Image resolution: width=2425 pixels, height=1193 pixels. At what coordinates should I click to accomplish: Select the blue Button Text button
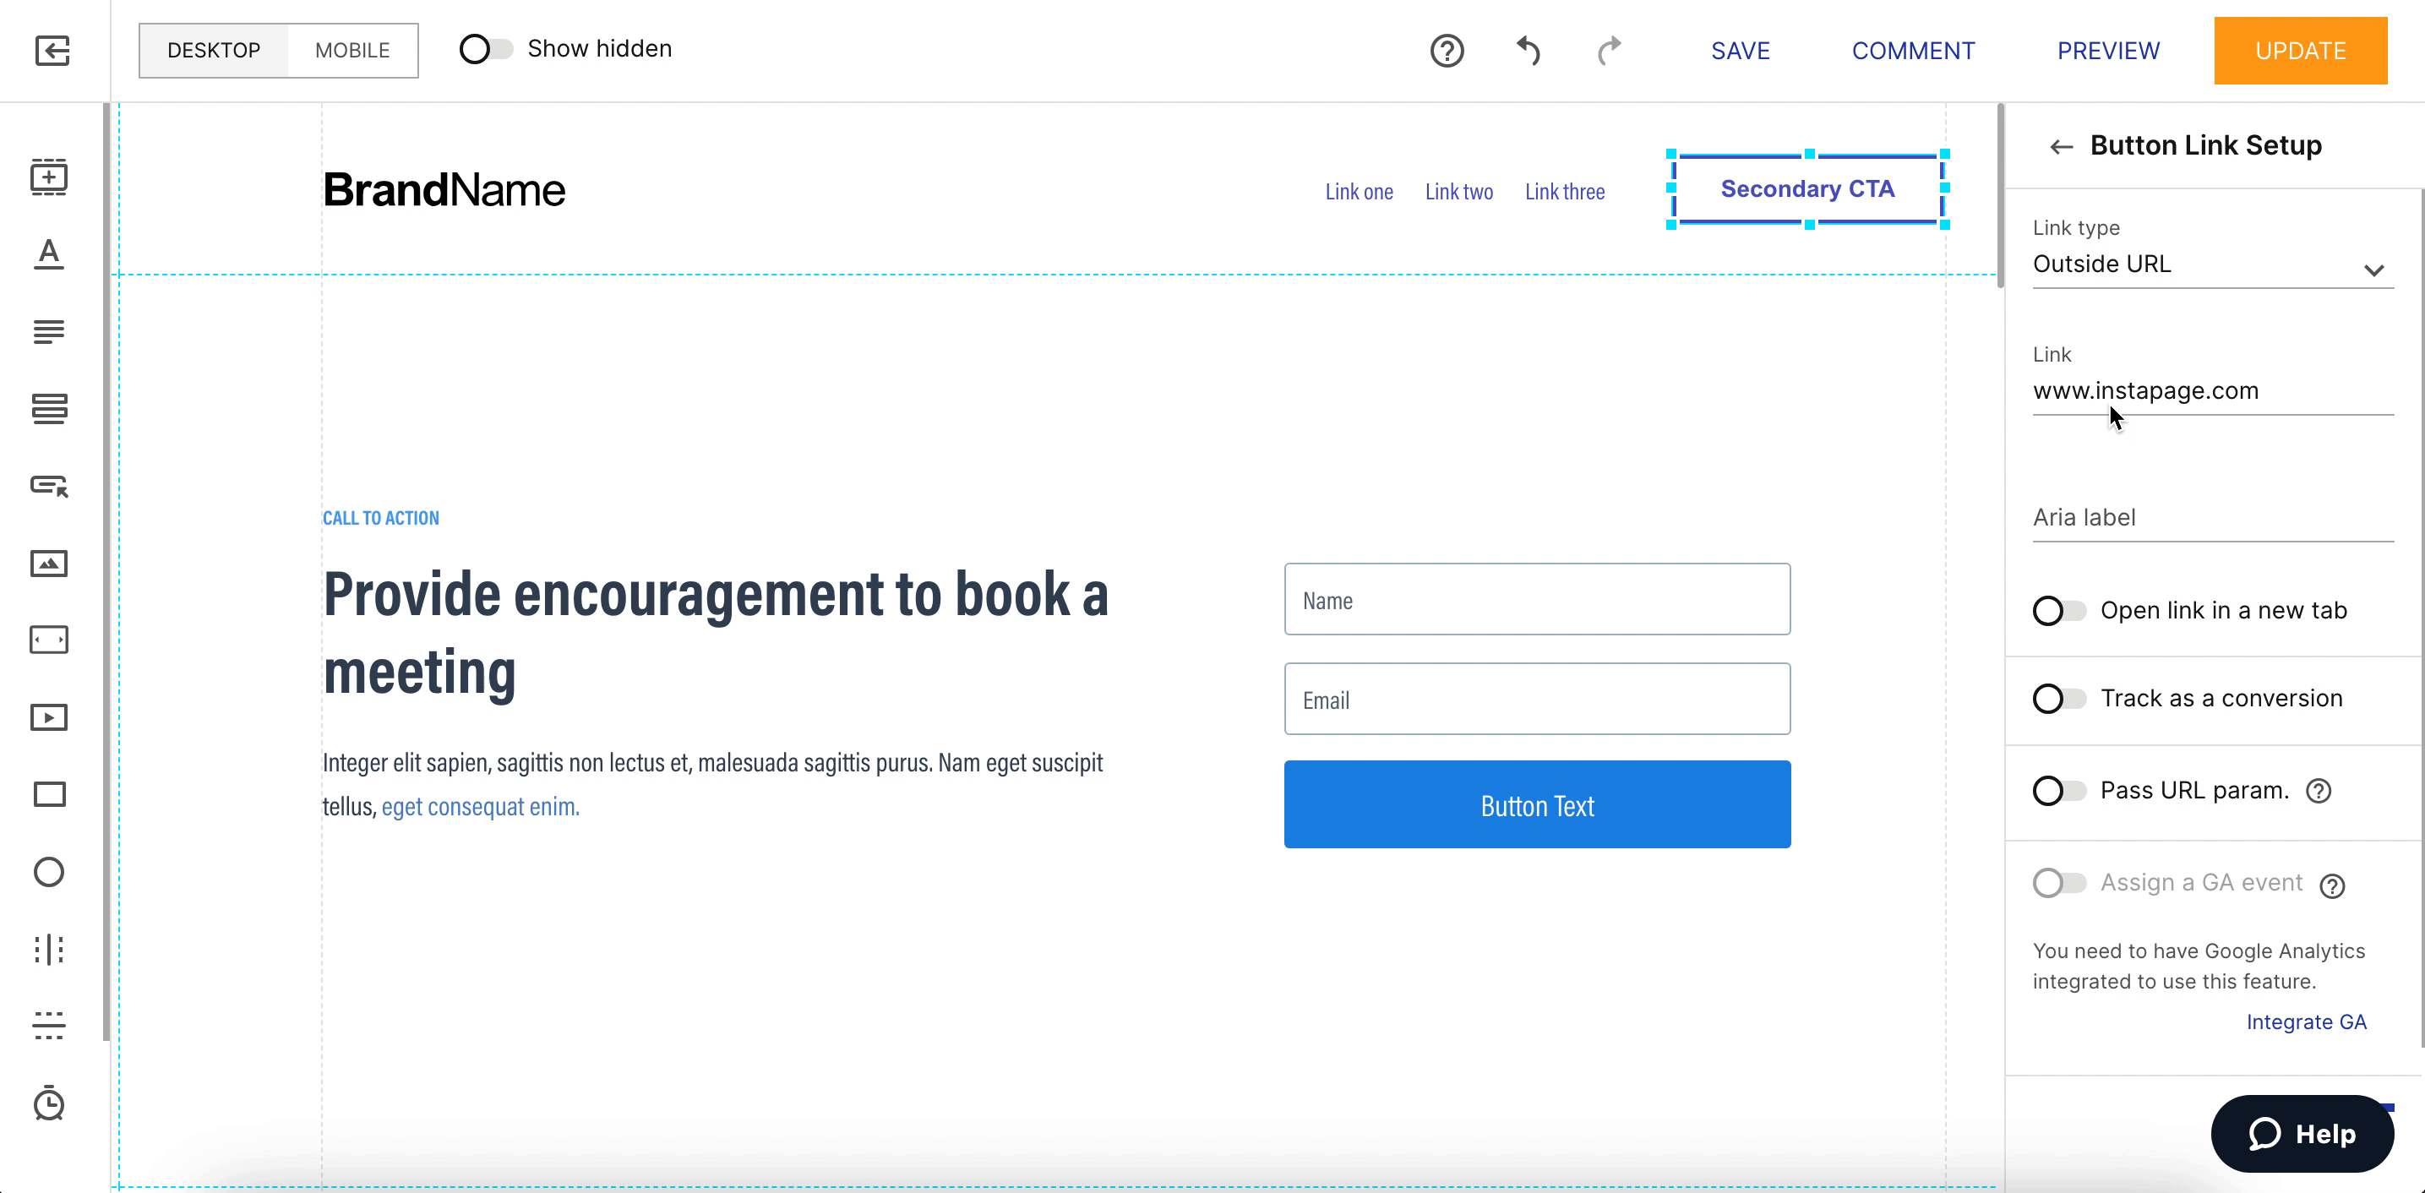1537,805
